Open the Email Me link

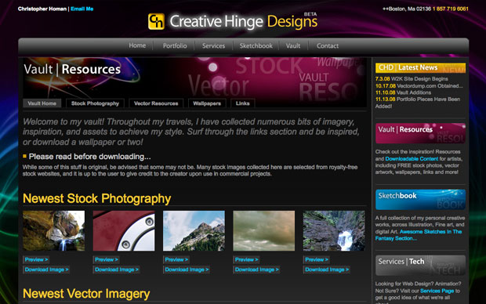pyautogui.click(x=82, y=9)
